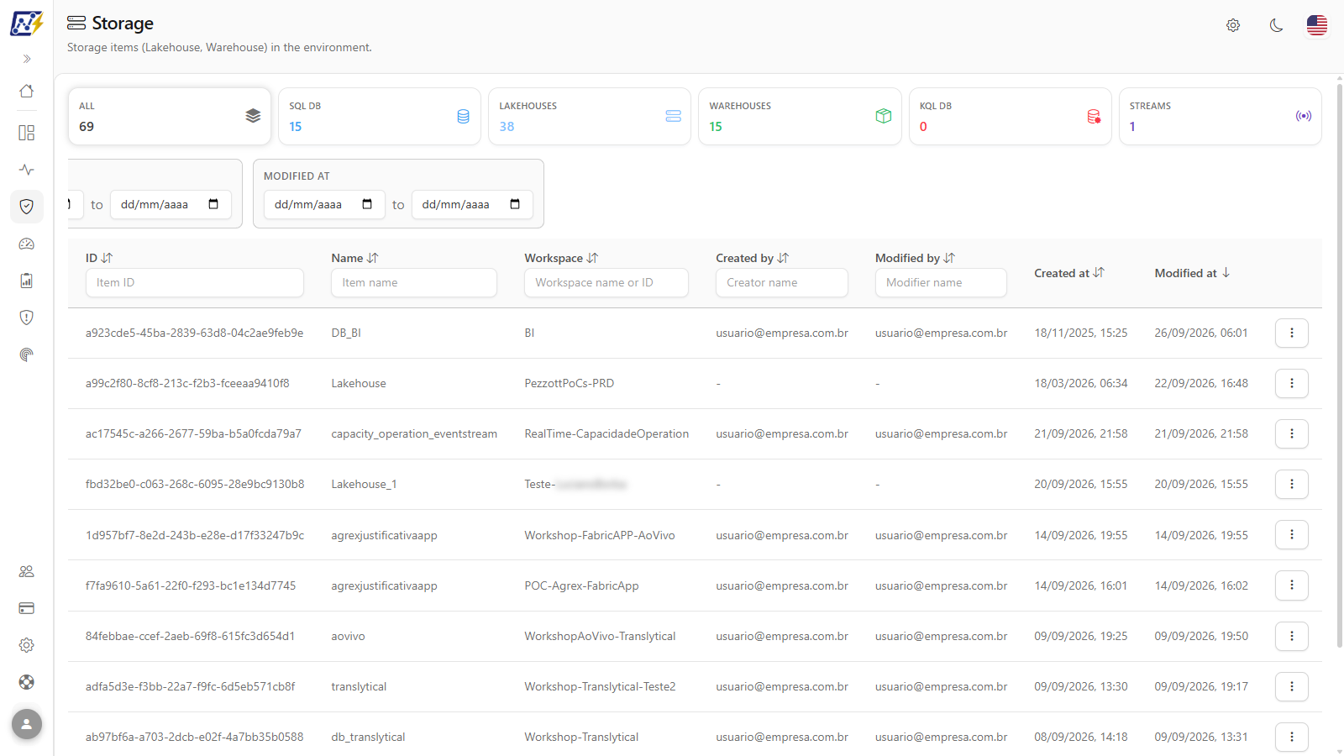Open the user profile avatar
The width and height of the screenshot is (1344, 756).
(x=27, y=724)
